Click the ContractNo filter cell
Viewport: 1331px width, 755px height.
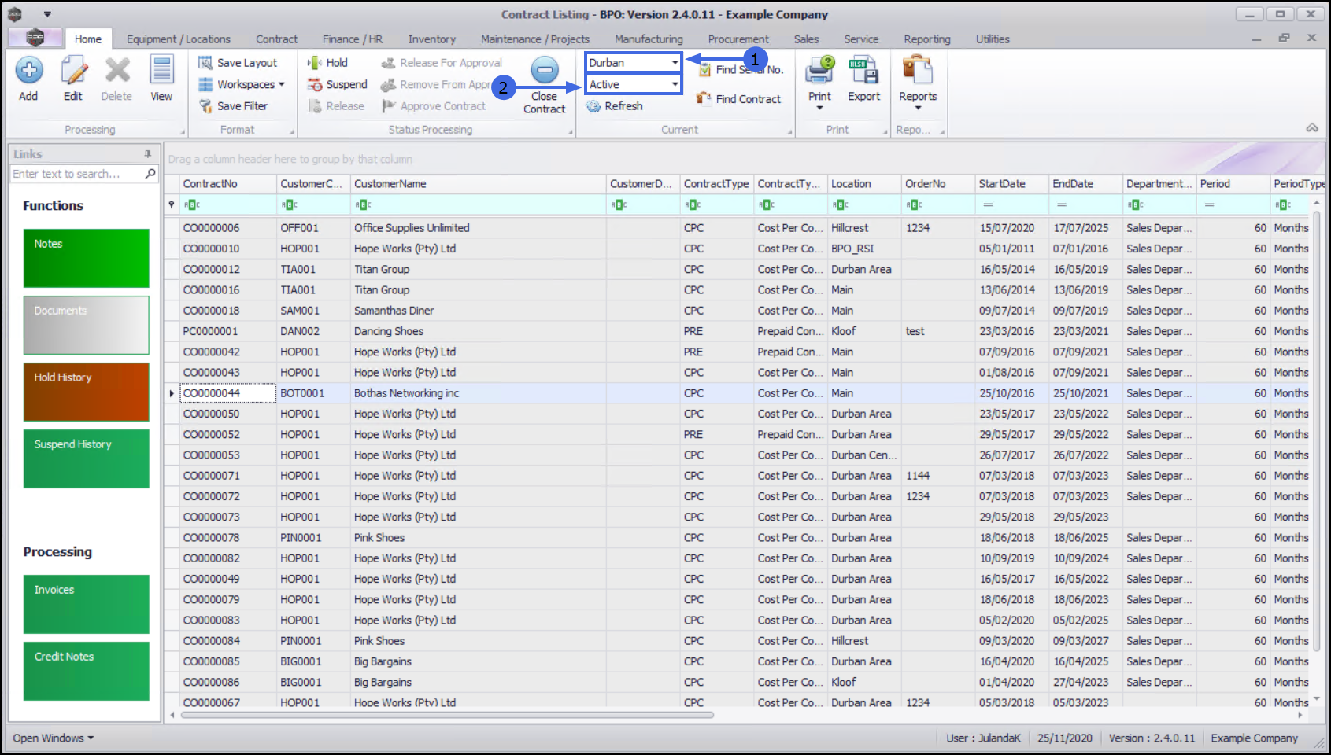coord(228,204)
